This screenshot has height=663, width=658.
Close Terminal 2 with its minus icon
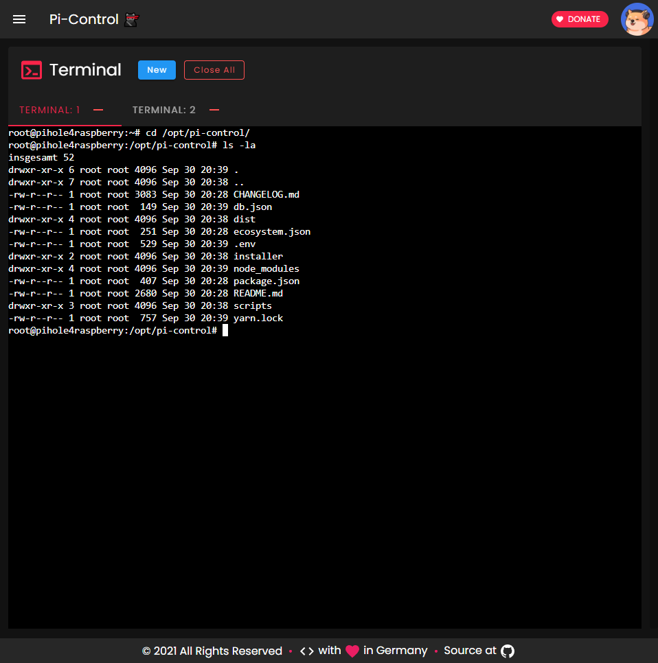(x=214, y=110)
